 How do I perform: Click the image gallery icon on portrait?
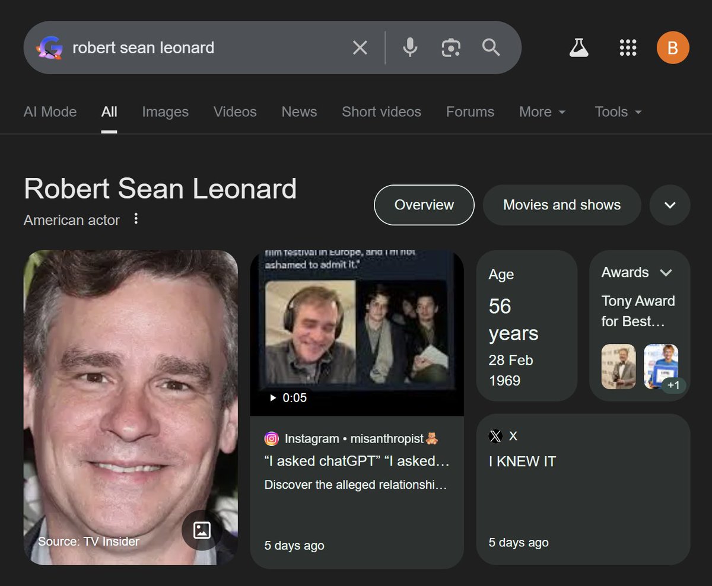pyautogui.click(x=202, y=530)
